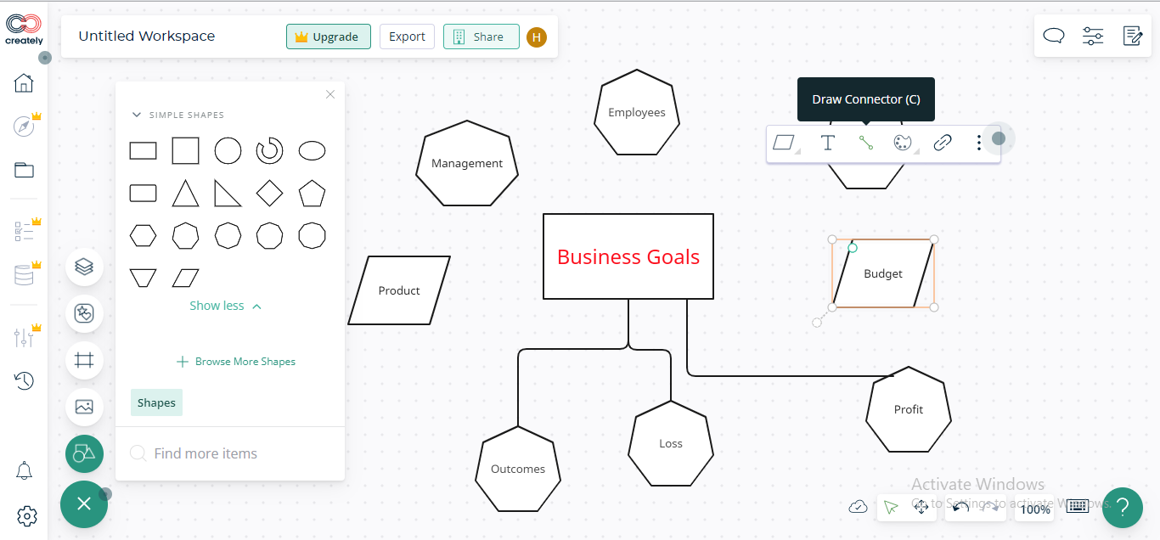Screen dimensions: 1160x540
Task: Choose the pointer select tool
Action: 891,507
